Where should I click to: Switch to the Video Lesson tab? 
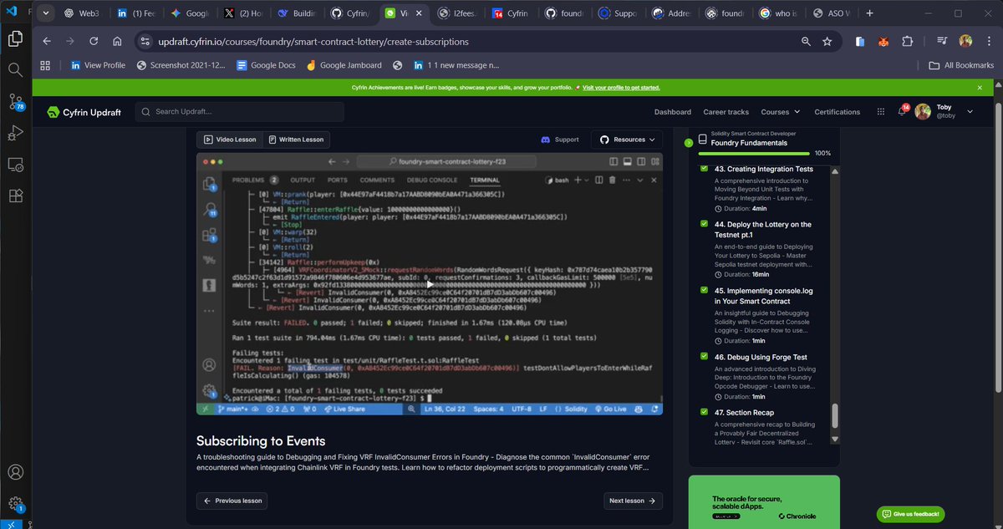tap(230, 140)
